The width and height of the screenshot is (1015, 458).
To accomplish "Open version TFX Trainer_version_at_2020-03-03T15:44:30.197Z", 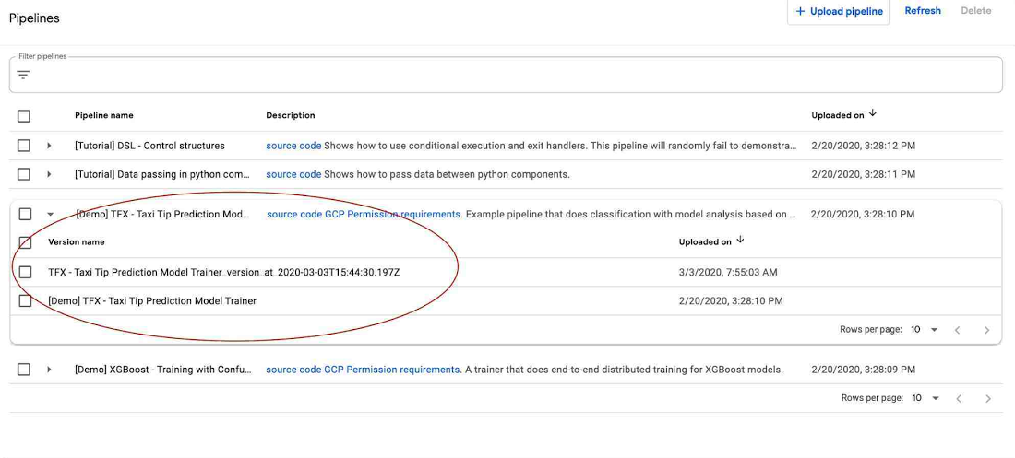I will point(224,273).
